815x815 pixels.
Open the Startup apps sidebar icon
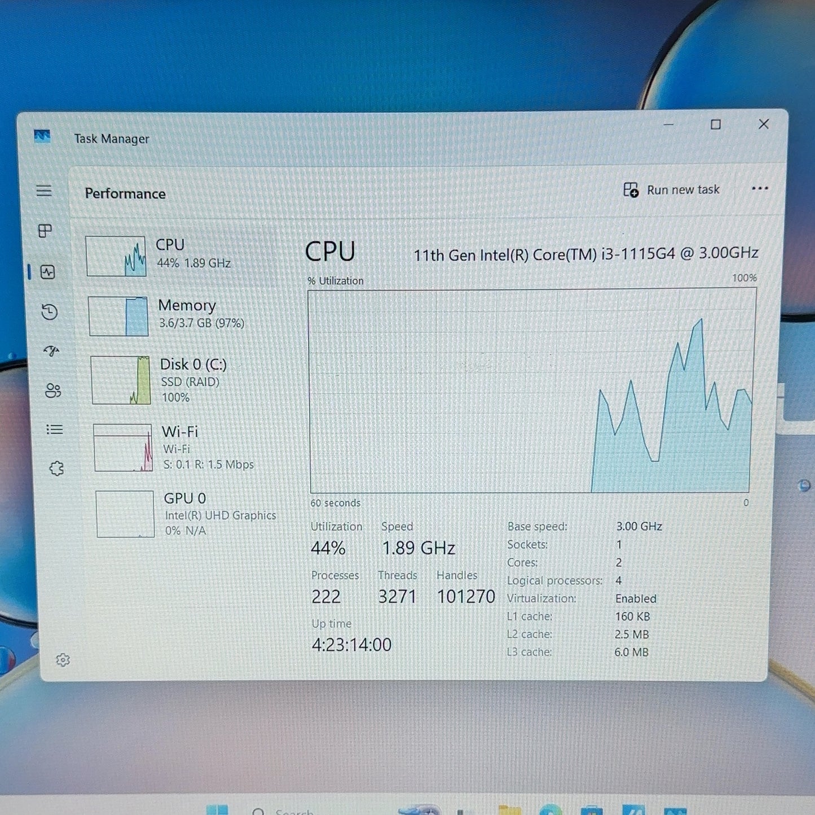coord(51,351)
